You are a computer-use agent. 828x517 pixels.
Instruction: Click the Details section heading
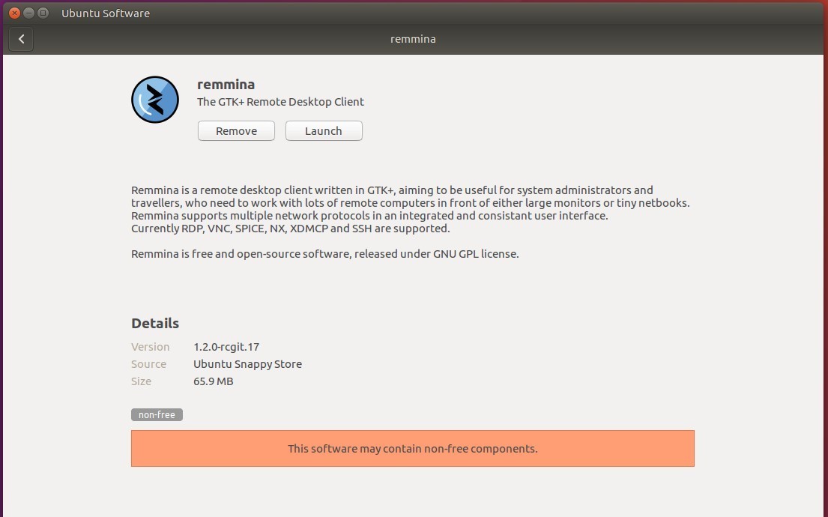pyautogui.click(x=155, y=324)
